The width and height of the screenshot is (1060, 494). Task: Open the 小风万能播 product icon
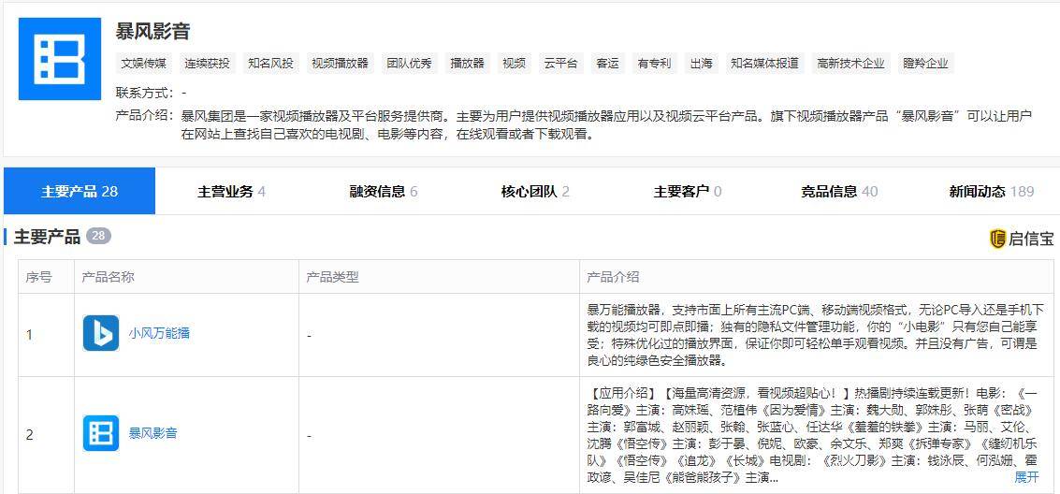pyautogui.click(x=101, y=333)
